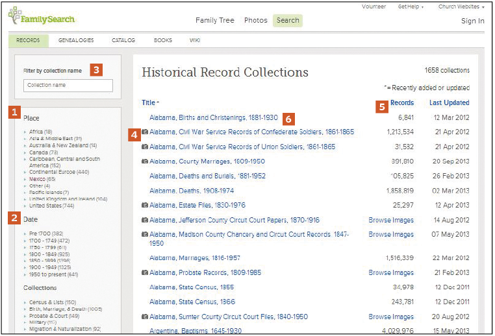The image size is (495, 336).
Task: Click the 1658 collections count text
Action: [x=447, y=70]
